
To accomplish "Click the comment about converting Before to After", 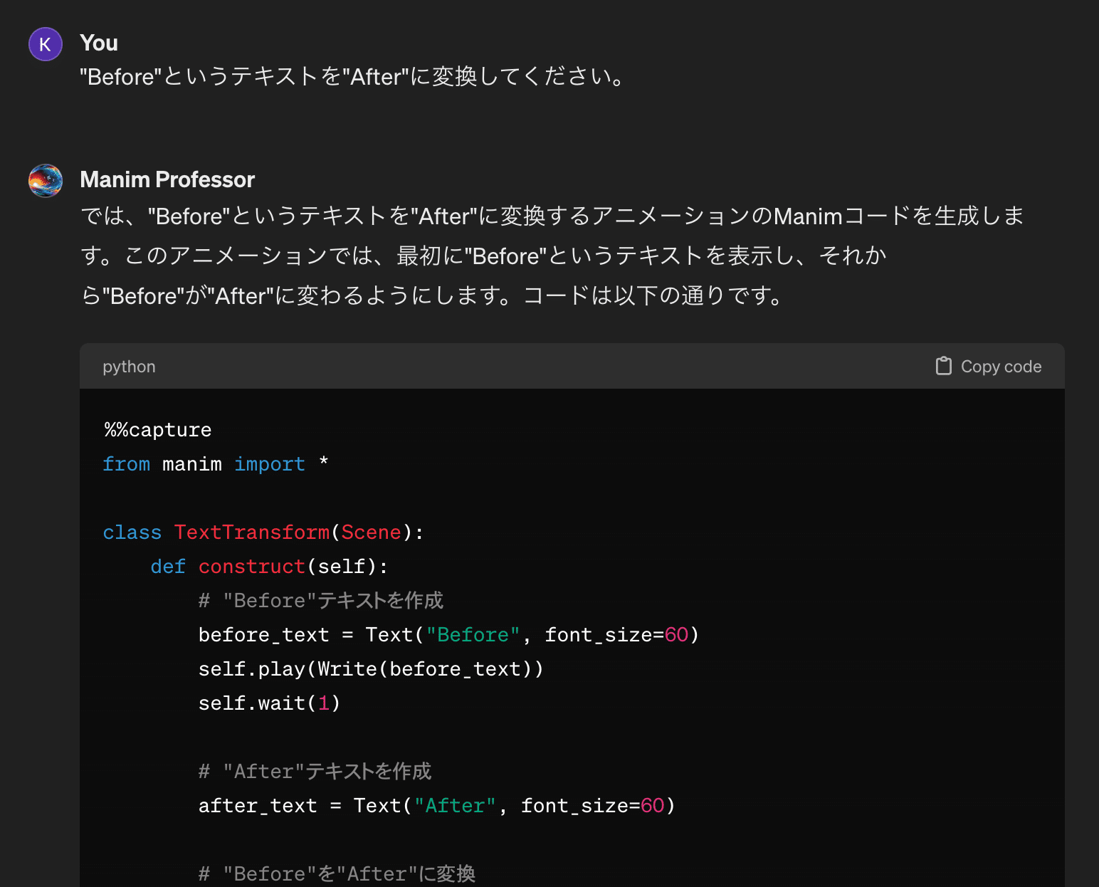I will (x=337, y=873).
